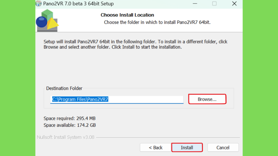The image size is (278, 156).
Task: Click the window title Pano2VR 7.0 beta 3 text
Action: pos(78,4)
